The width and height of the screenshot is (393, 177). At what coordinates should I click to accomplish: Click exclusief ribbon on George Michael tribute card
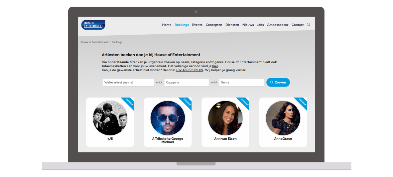point(187,102)
